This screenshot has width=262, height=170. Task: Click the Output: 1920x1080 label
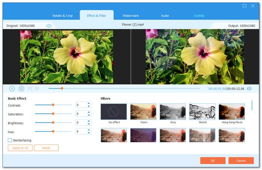[x=241, y=26]
